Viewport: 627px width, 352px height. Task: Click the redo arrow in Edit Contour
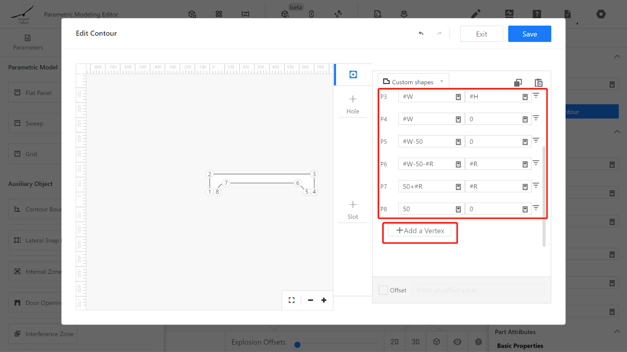[x=439, y=34]
